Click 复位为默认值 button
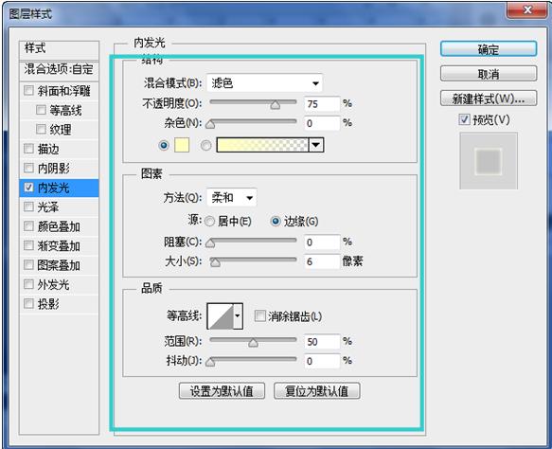The image size is (552, 449). pyautogui.click(x=317, y=391)
